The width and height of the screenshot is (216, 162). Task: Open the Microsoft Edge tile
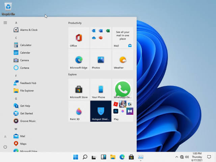[79, 60]
